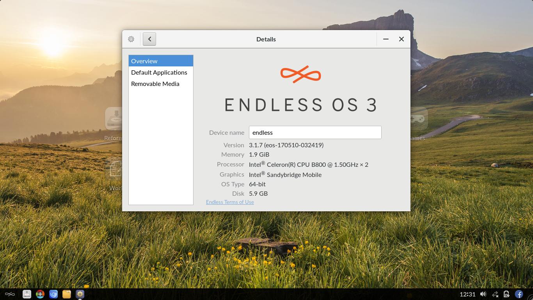The image size is (533, 300).
Task: Click the back arrow in the Details header
Action: [149, 39]
